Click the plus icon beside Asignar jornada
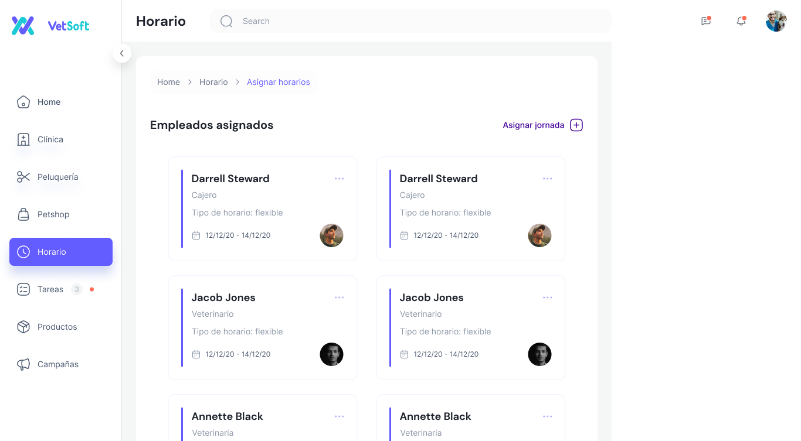The width and height of the screenshot is (801, 441). click(x=576, y=125)
